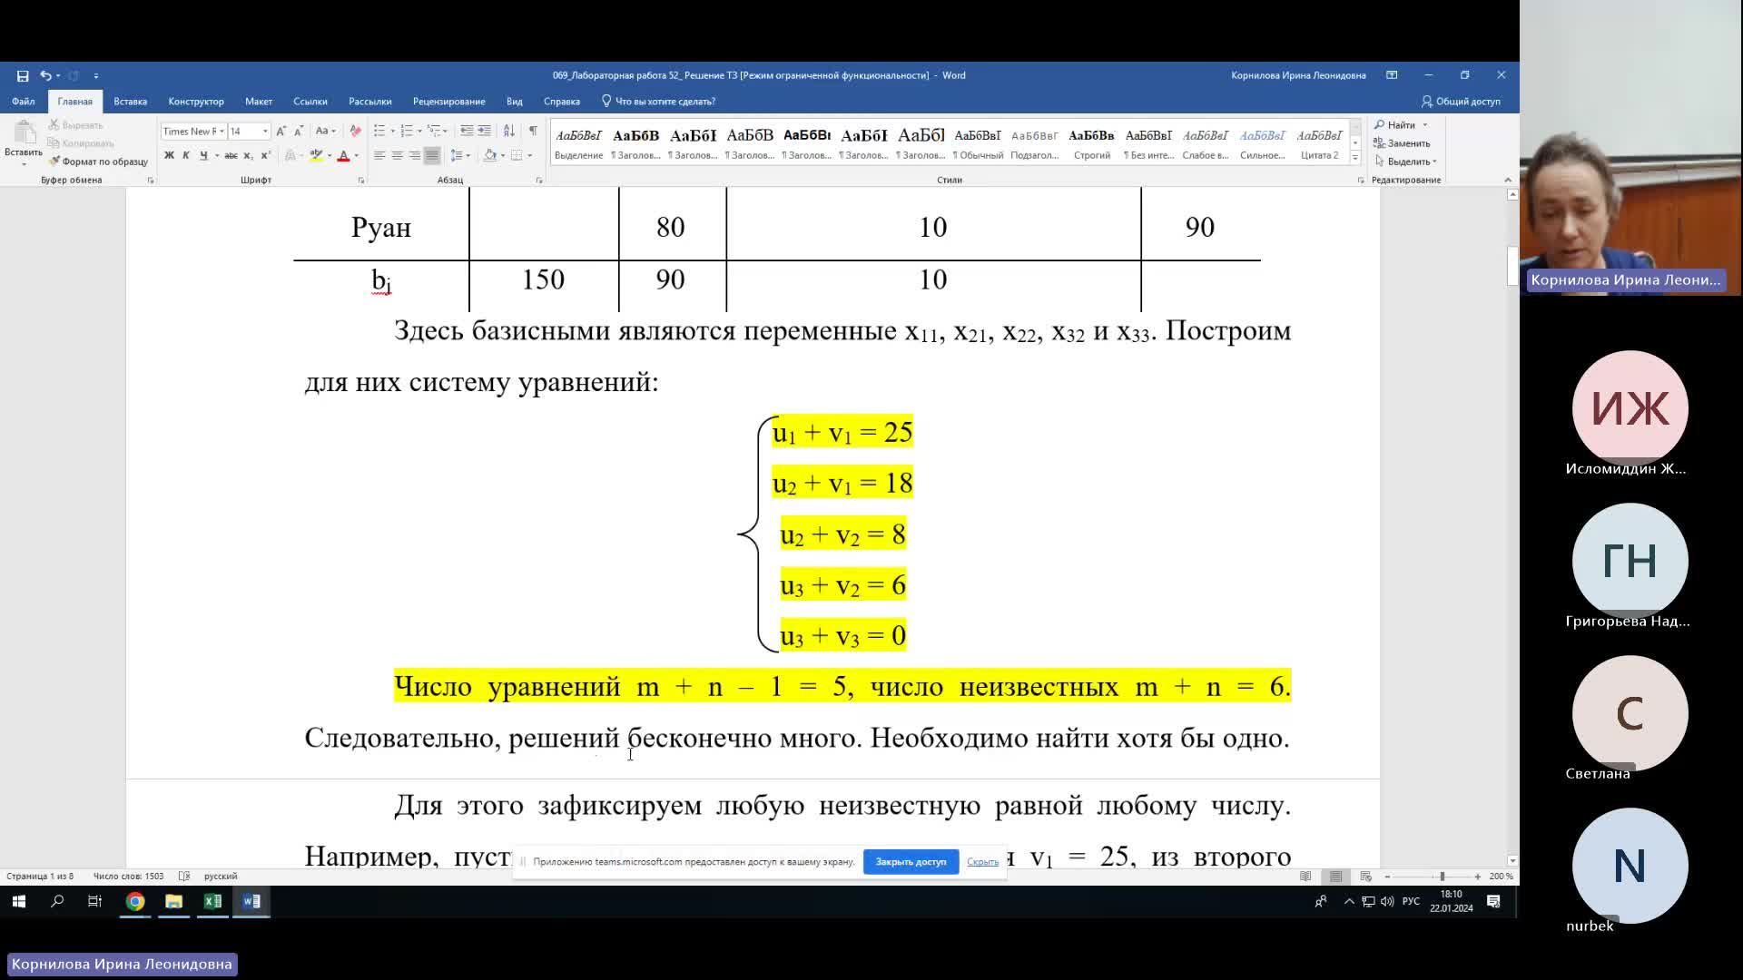This screenshot has width=1743, height=980.
Task: Open the Windows Start menu
Action: point(18,901)
